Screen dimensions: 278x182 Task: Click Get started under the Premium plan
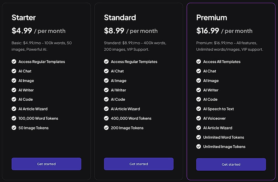[231, 164]
